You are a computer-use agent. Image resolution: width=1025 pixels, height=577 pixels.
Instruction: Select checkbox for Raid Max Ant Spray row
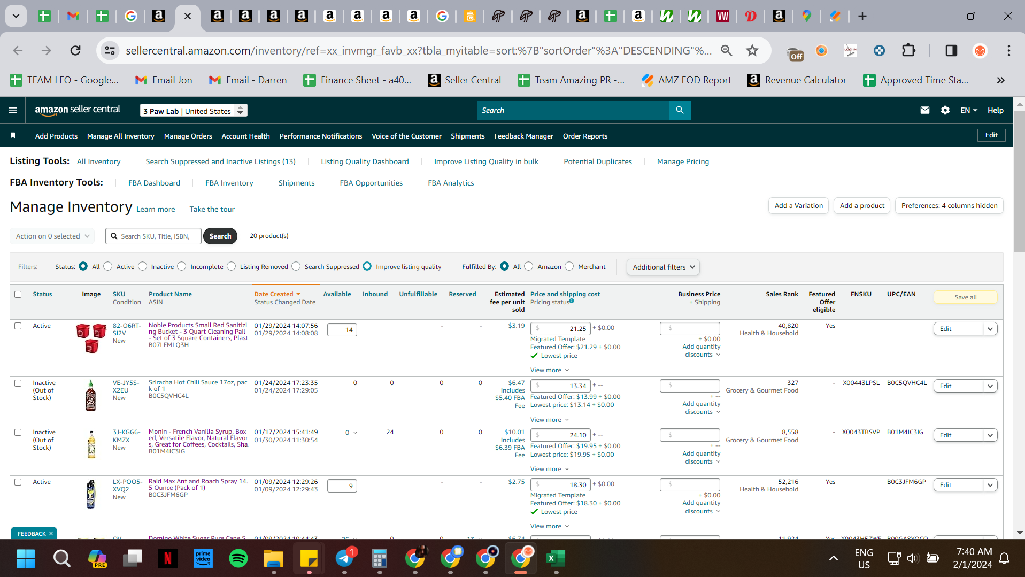tap(18, 482)
